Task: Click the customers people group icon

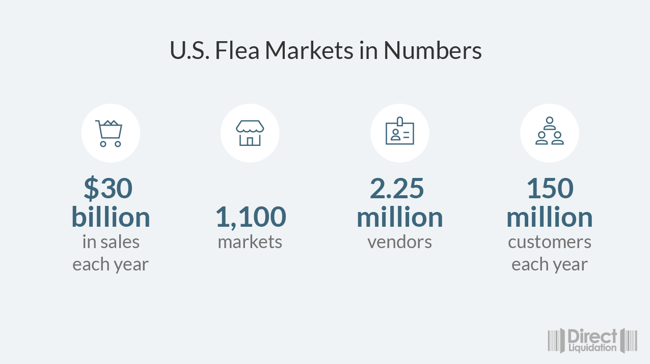Action: pos(549,133)
